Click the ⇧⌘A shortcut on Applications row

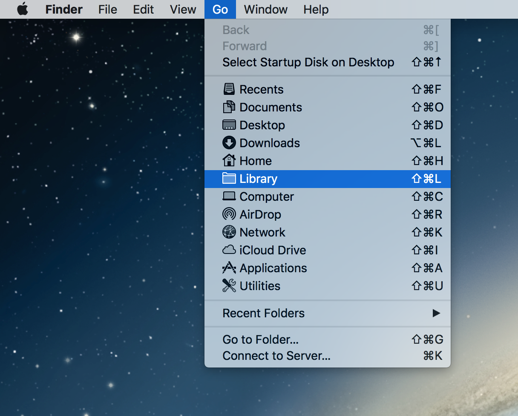[x=427, y=268]
